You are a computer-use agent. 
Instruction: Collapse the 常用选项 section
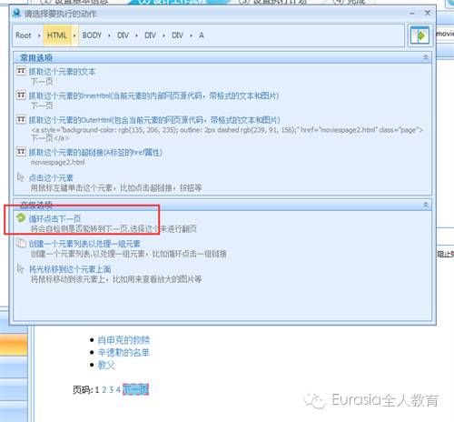pos(425,57)
